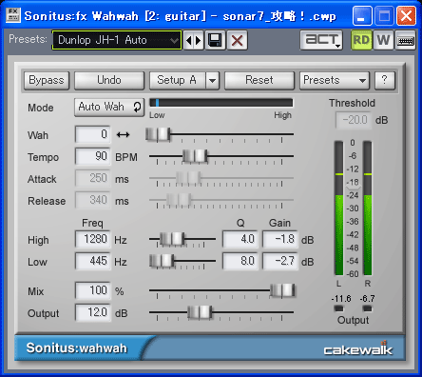Image resolution: width=422 pixels, height=377 pixels.
Task: Toggle the W automation write button
Action: click(383, 40)
